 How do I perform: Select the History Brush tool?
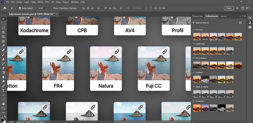click(x=3, y=64)
